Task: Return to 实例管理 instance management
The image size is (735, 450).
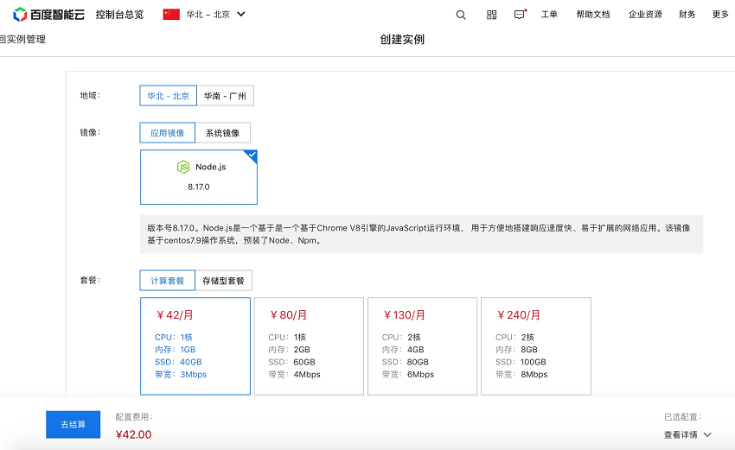Action: pyautogui.click(x=22, y=40)
